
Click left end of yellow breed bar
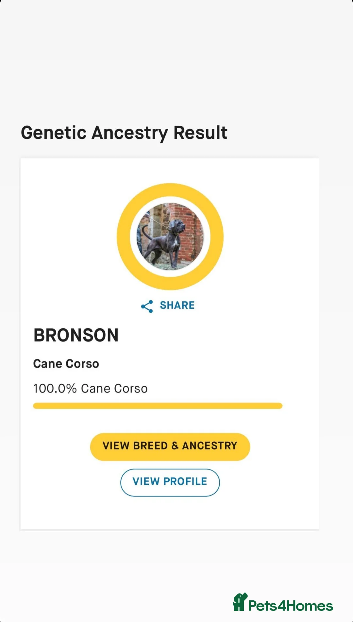pos(37,406)
